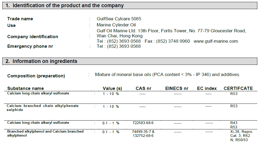Image resolution: width=260 pixels, height=143 pixels.
Task: Click the 'Marine Cylinder Oil' text
Action: click(x=116, y=25)
